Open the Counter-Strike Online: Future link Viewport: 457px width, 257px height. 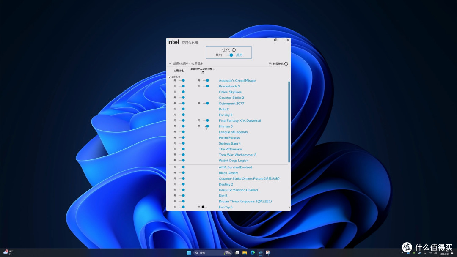tap(249, 178)
